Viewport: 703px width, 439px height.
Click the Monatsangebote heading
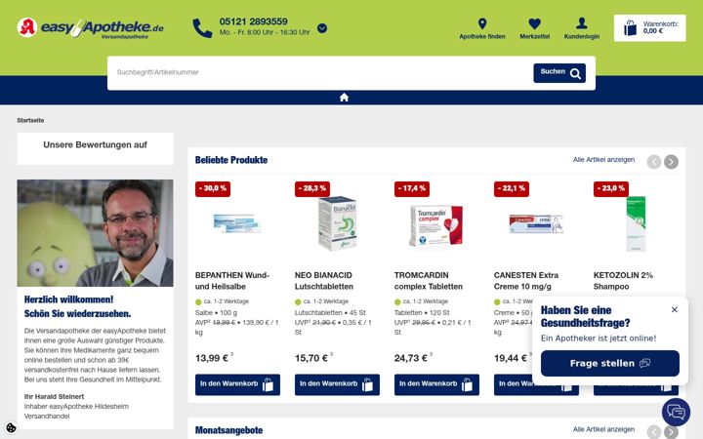coord(228,430)
